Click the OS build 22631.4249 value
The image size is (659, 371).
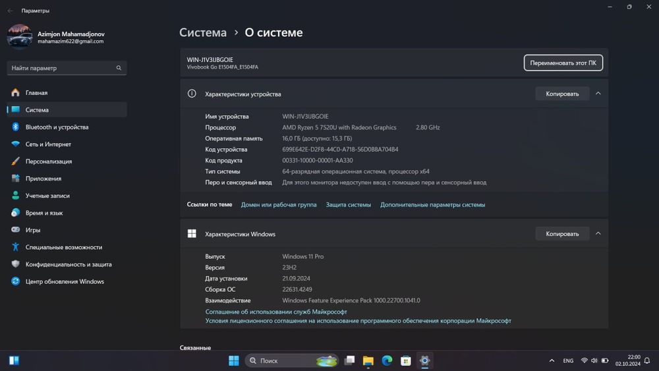297,289
